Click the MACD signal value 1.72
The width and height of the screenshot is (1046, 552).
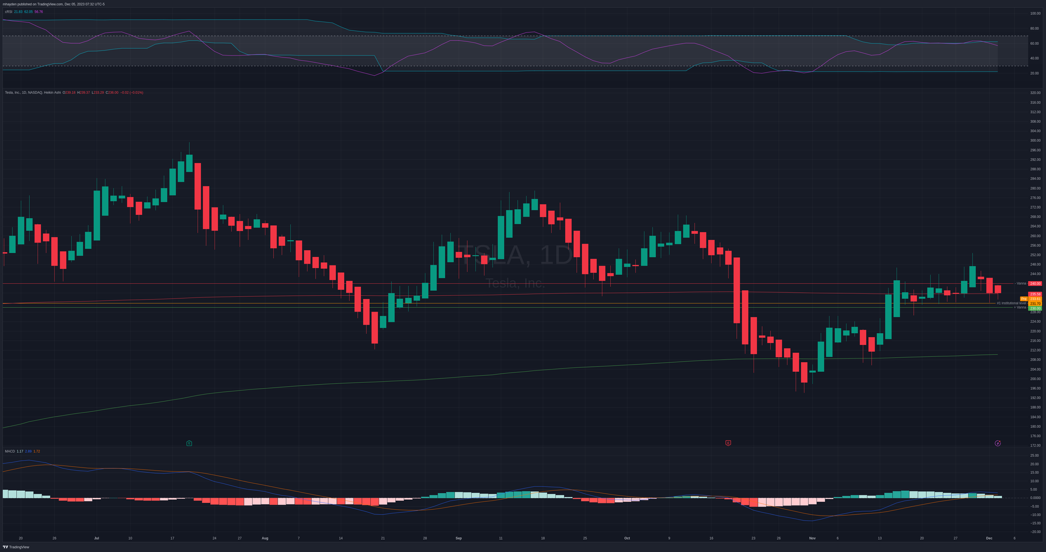click(37, 451)
